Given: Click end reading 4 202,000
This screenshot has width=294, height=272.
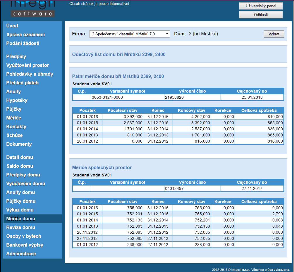Looking at the screenshot, I should (201, 117).
